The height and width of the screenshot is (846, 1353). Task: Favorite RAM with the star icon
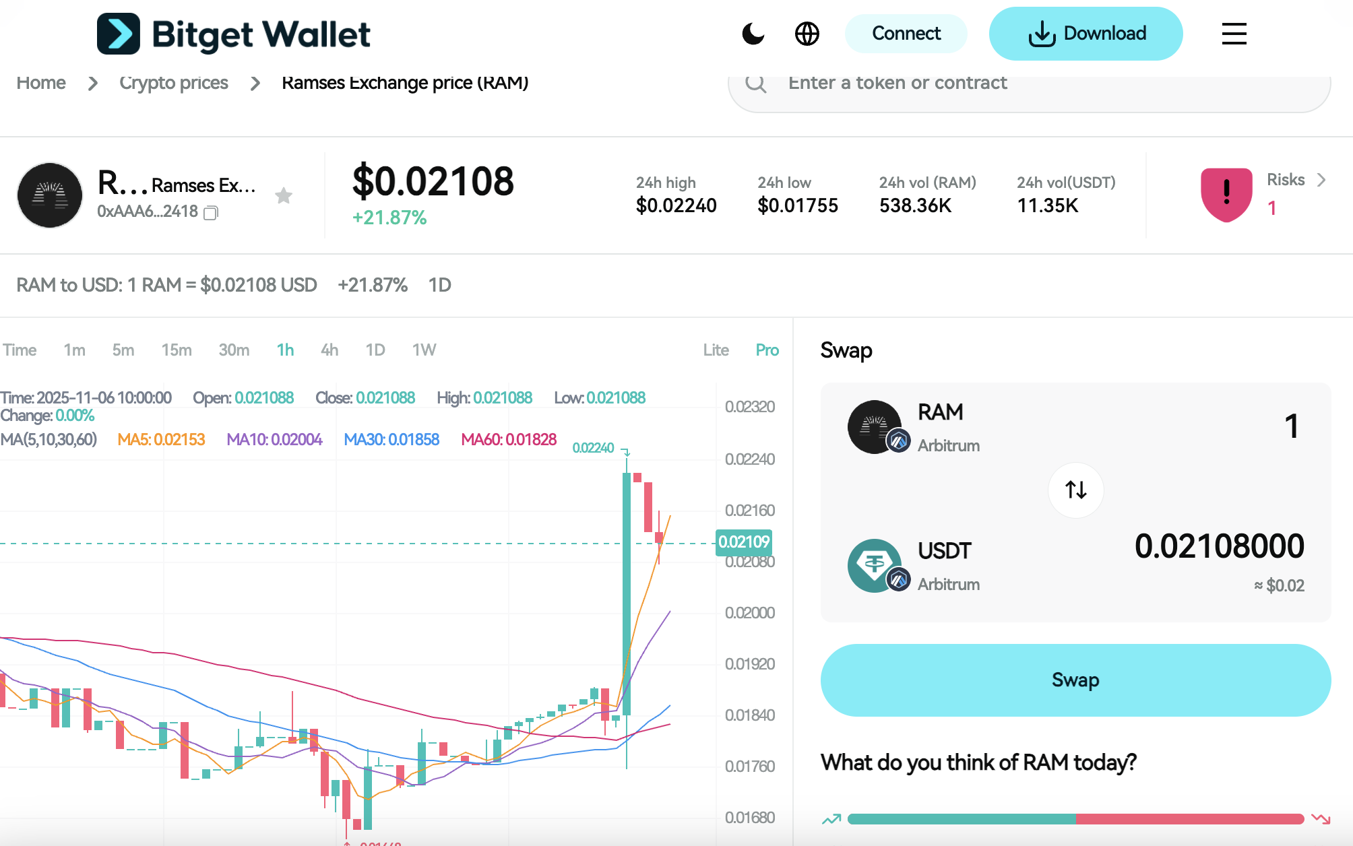click(x=284, y=195)
